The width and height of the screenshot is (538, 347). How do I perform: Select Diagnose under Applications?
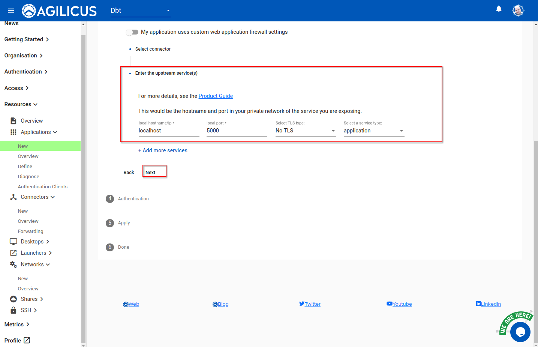click(x=28, y=177)
